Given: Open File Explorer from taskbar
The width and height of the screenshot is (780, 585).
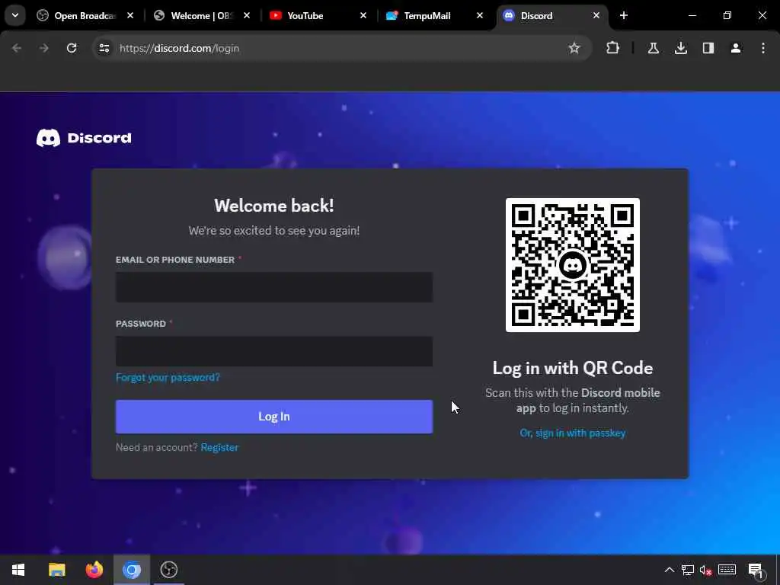Looking at the screenshot, I should pyautogui.click(x=56, y=570).
